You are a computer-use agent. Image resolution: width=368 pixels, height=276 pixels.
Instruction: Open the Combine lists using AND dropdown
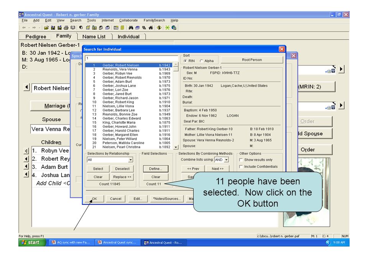pyautogui.click(x=227, y=160)
